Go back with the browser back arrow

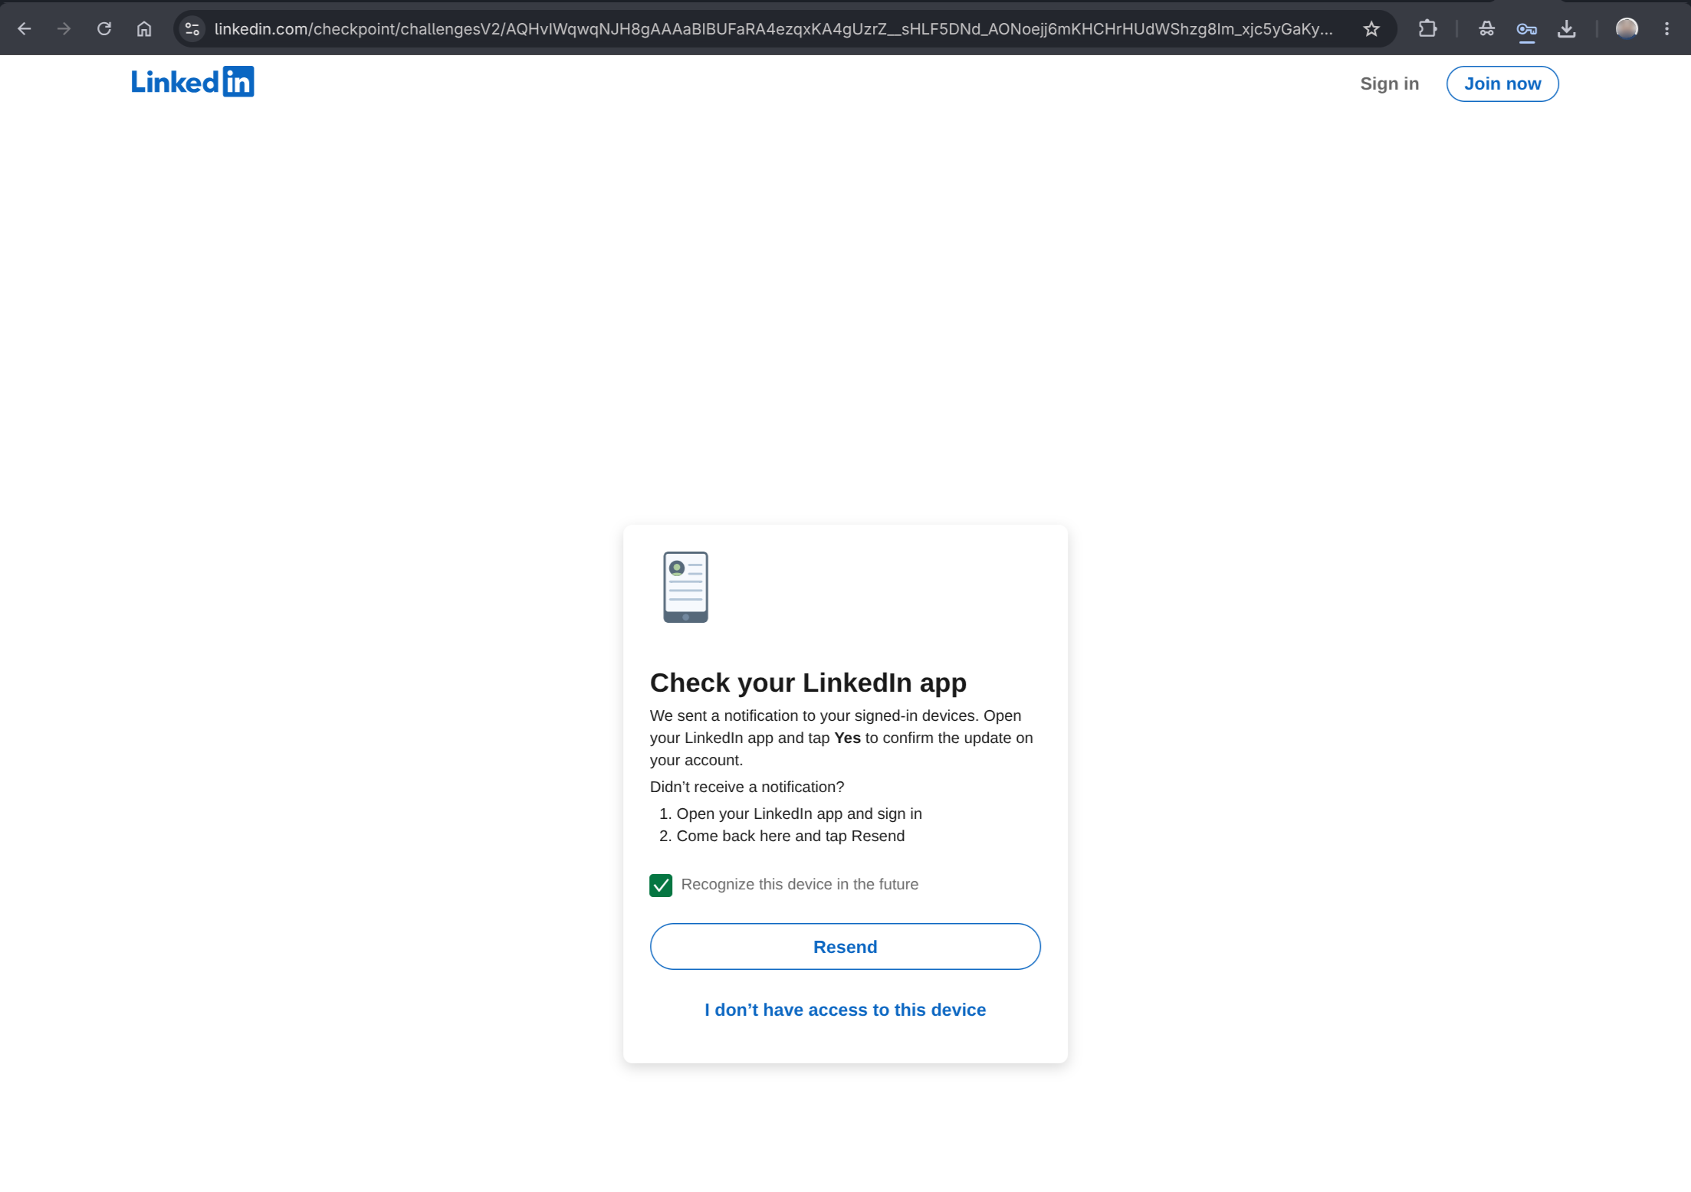coord(25,29)
